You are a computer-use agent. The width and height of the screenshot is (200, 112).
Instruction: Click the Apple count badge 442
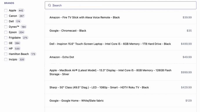pos(21,10)
